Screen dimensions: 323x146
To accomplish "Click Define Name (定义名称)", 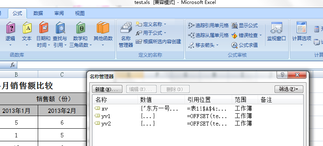I will click(x=151, y=24).
